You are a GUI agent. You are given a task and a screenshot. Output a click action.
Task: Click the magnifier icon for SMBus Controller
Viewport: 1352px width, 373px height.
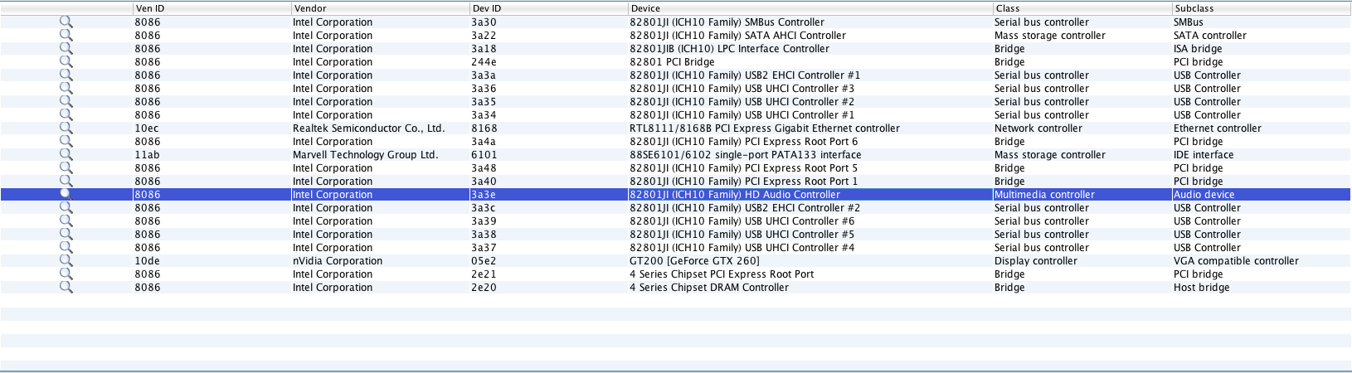click(66, 22)
